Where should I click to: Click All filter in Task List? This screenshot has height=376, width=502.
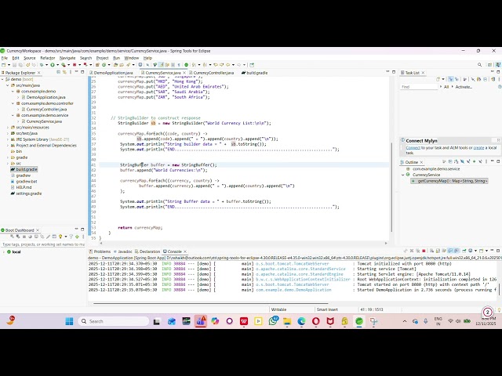446,87
